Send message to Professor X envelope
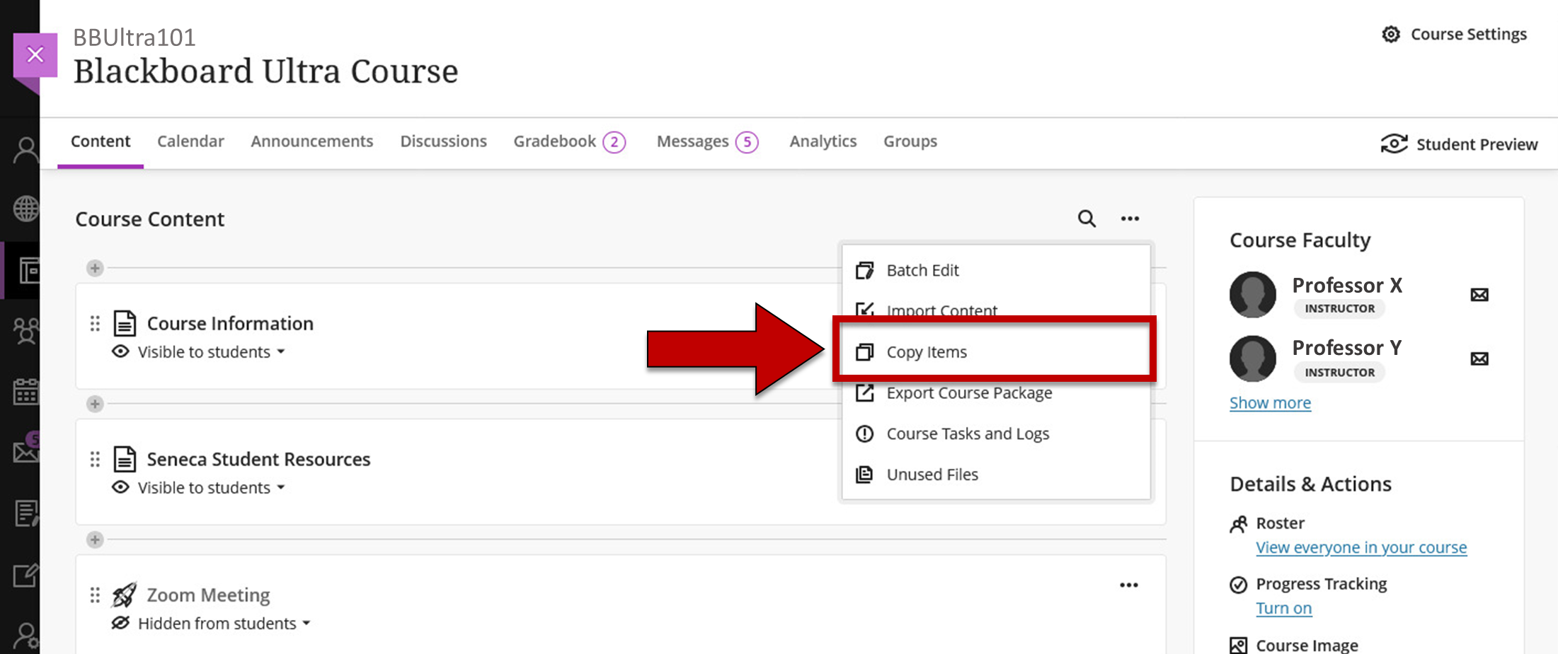Screen dimensions: 1558x654 pyautogui.click(x=1479, y=295)
